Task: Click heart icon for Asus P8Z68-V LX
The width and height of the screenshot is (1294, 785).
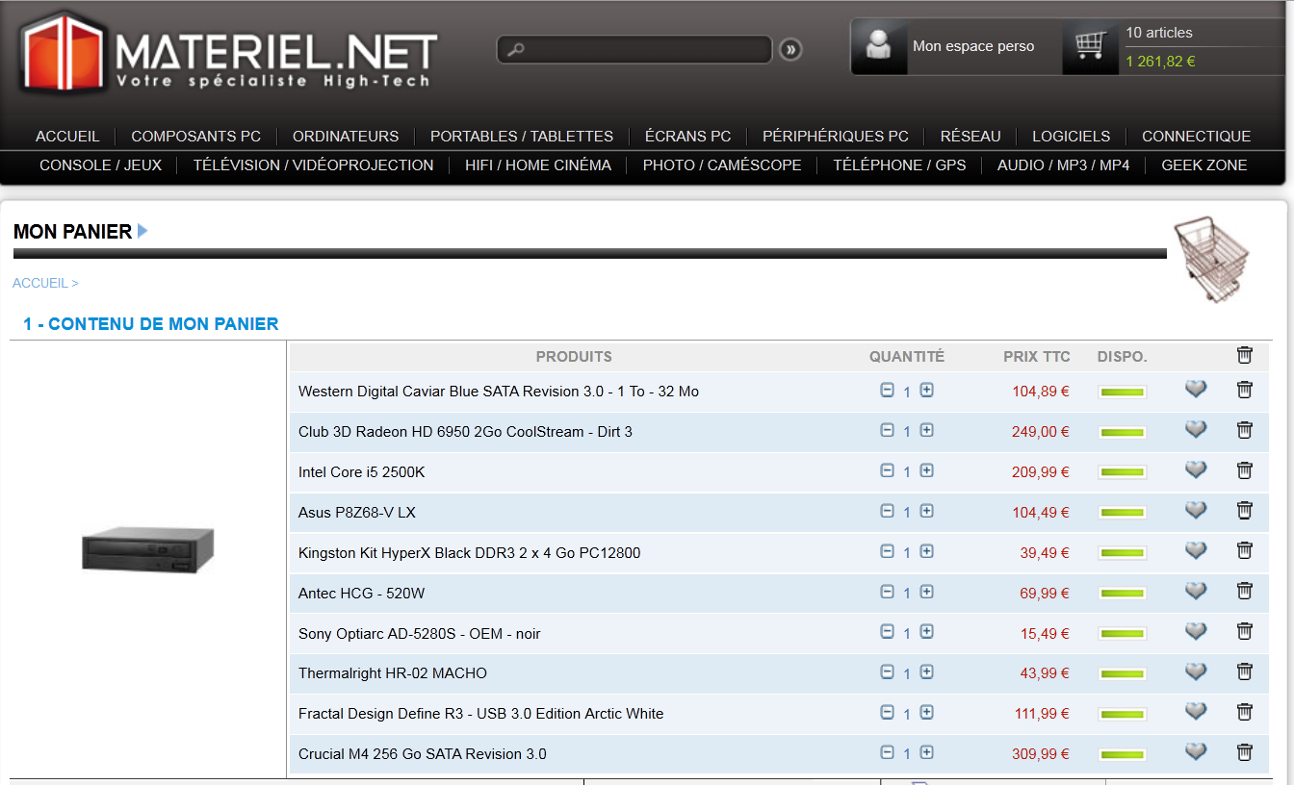Action: (x=1195, y=510)
